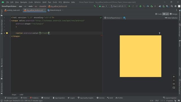Switch editor to Code view mode
The image size is (181, 102).
[x=158, y=14]
